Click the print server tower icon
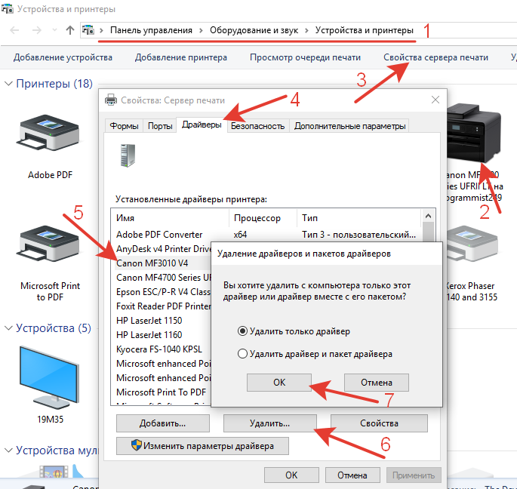The image size is (517, 489). tap(128, 155)
